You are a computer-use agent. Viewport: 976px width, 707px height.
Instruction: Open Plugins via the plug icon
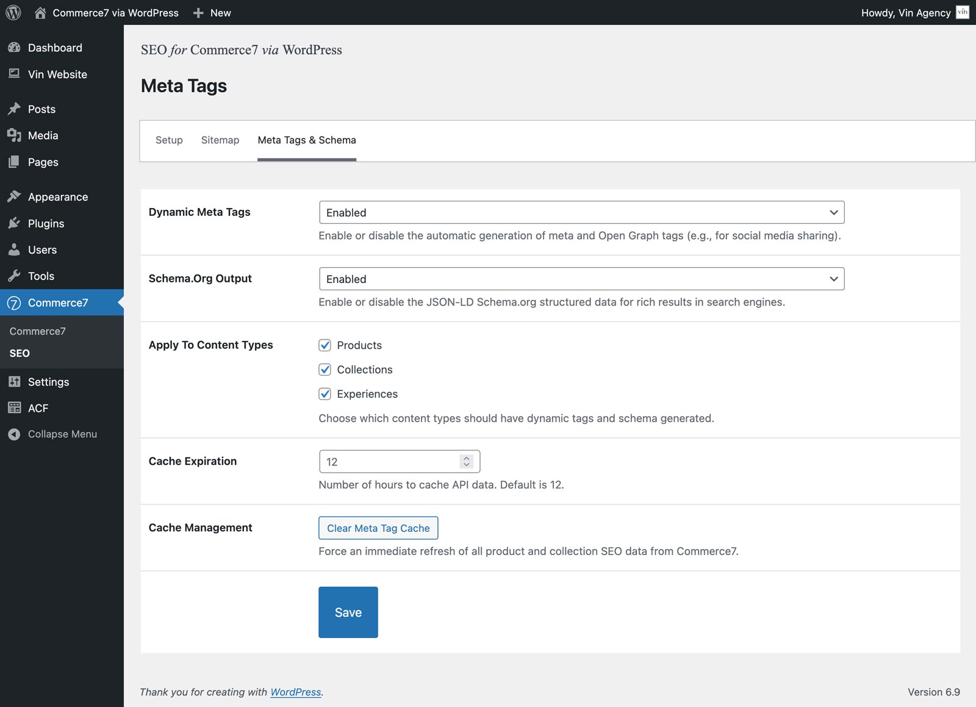point(14,223)
